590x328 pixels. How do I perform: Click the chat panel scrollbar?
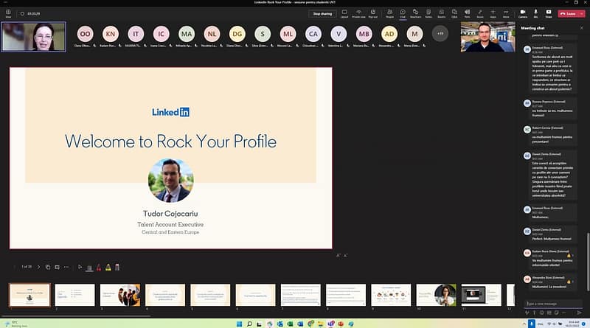(587, 262)
